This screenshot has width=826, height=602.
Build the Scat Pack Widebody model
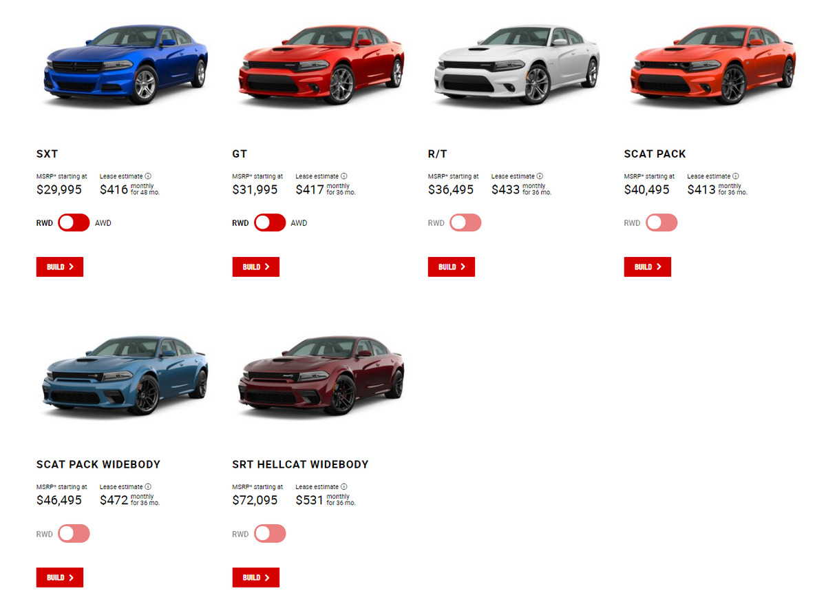[60, 578]
